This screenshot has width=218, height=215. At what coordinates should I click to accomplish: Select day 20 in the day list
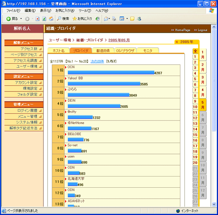tap(195, 163)
